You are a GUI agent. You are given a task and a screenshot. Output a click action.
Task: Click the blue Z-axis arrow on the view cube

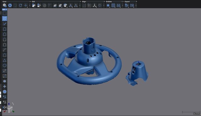tap(9, 104)
